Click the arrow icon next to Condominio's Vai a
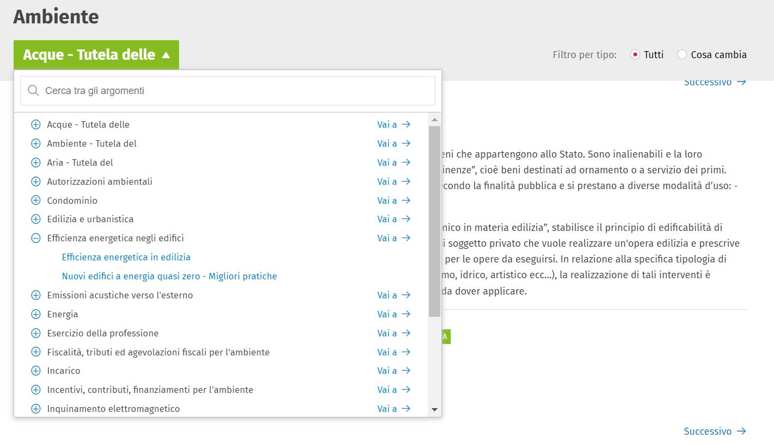This screenshot has height=444, width=774. pyautogui.click(x=406, y=201)
